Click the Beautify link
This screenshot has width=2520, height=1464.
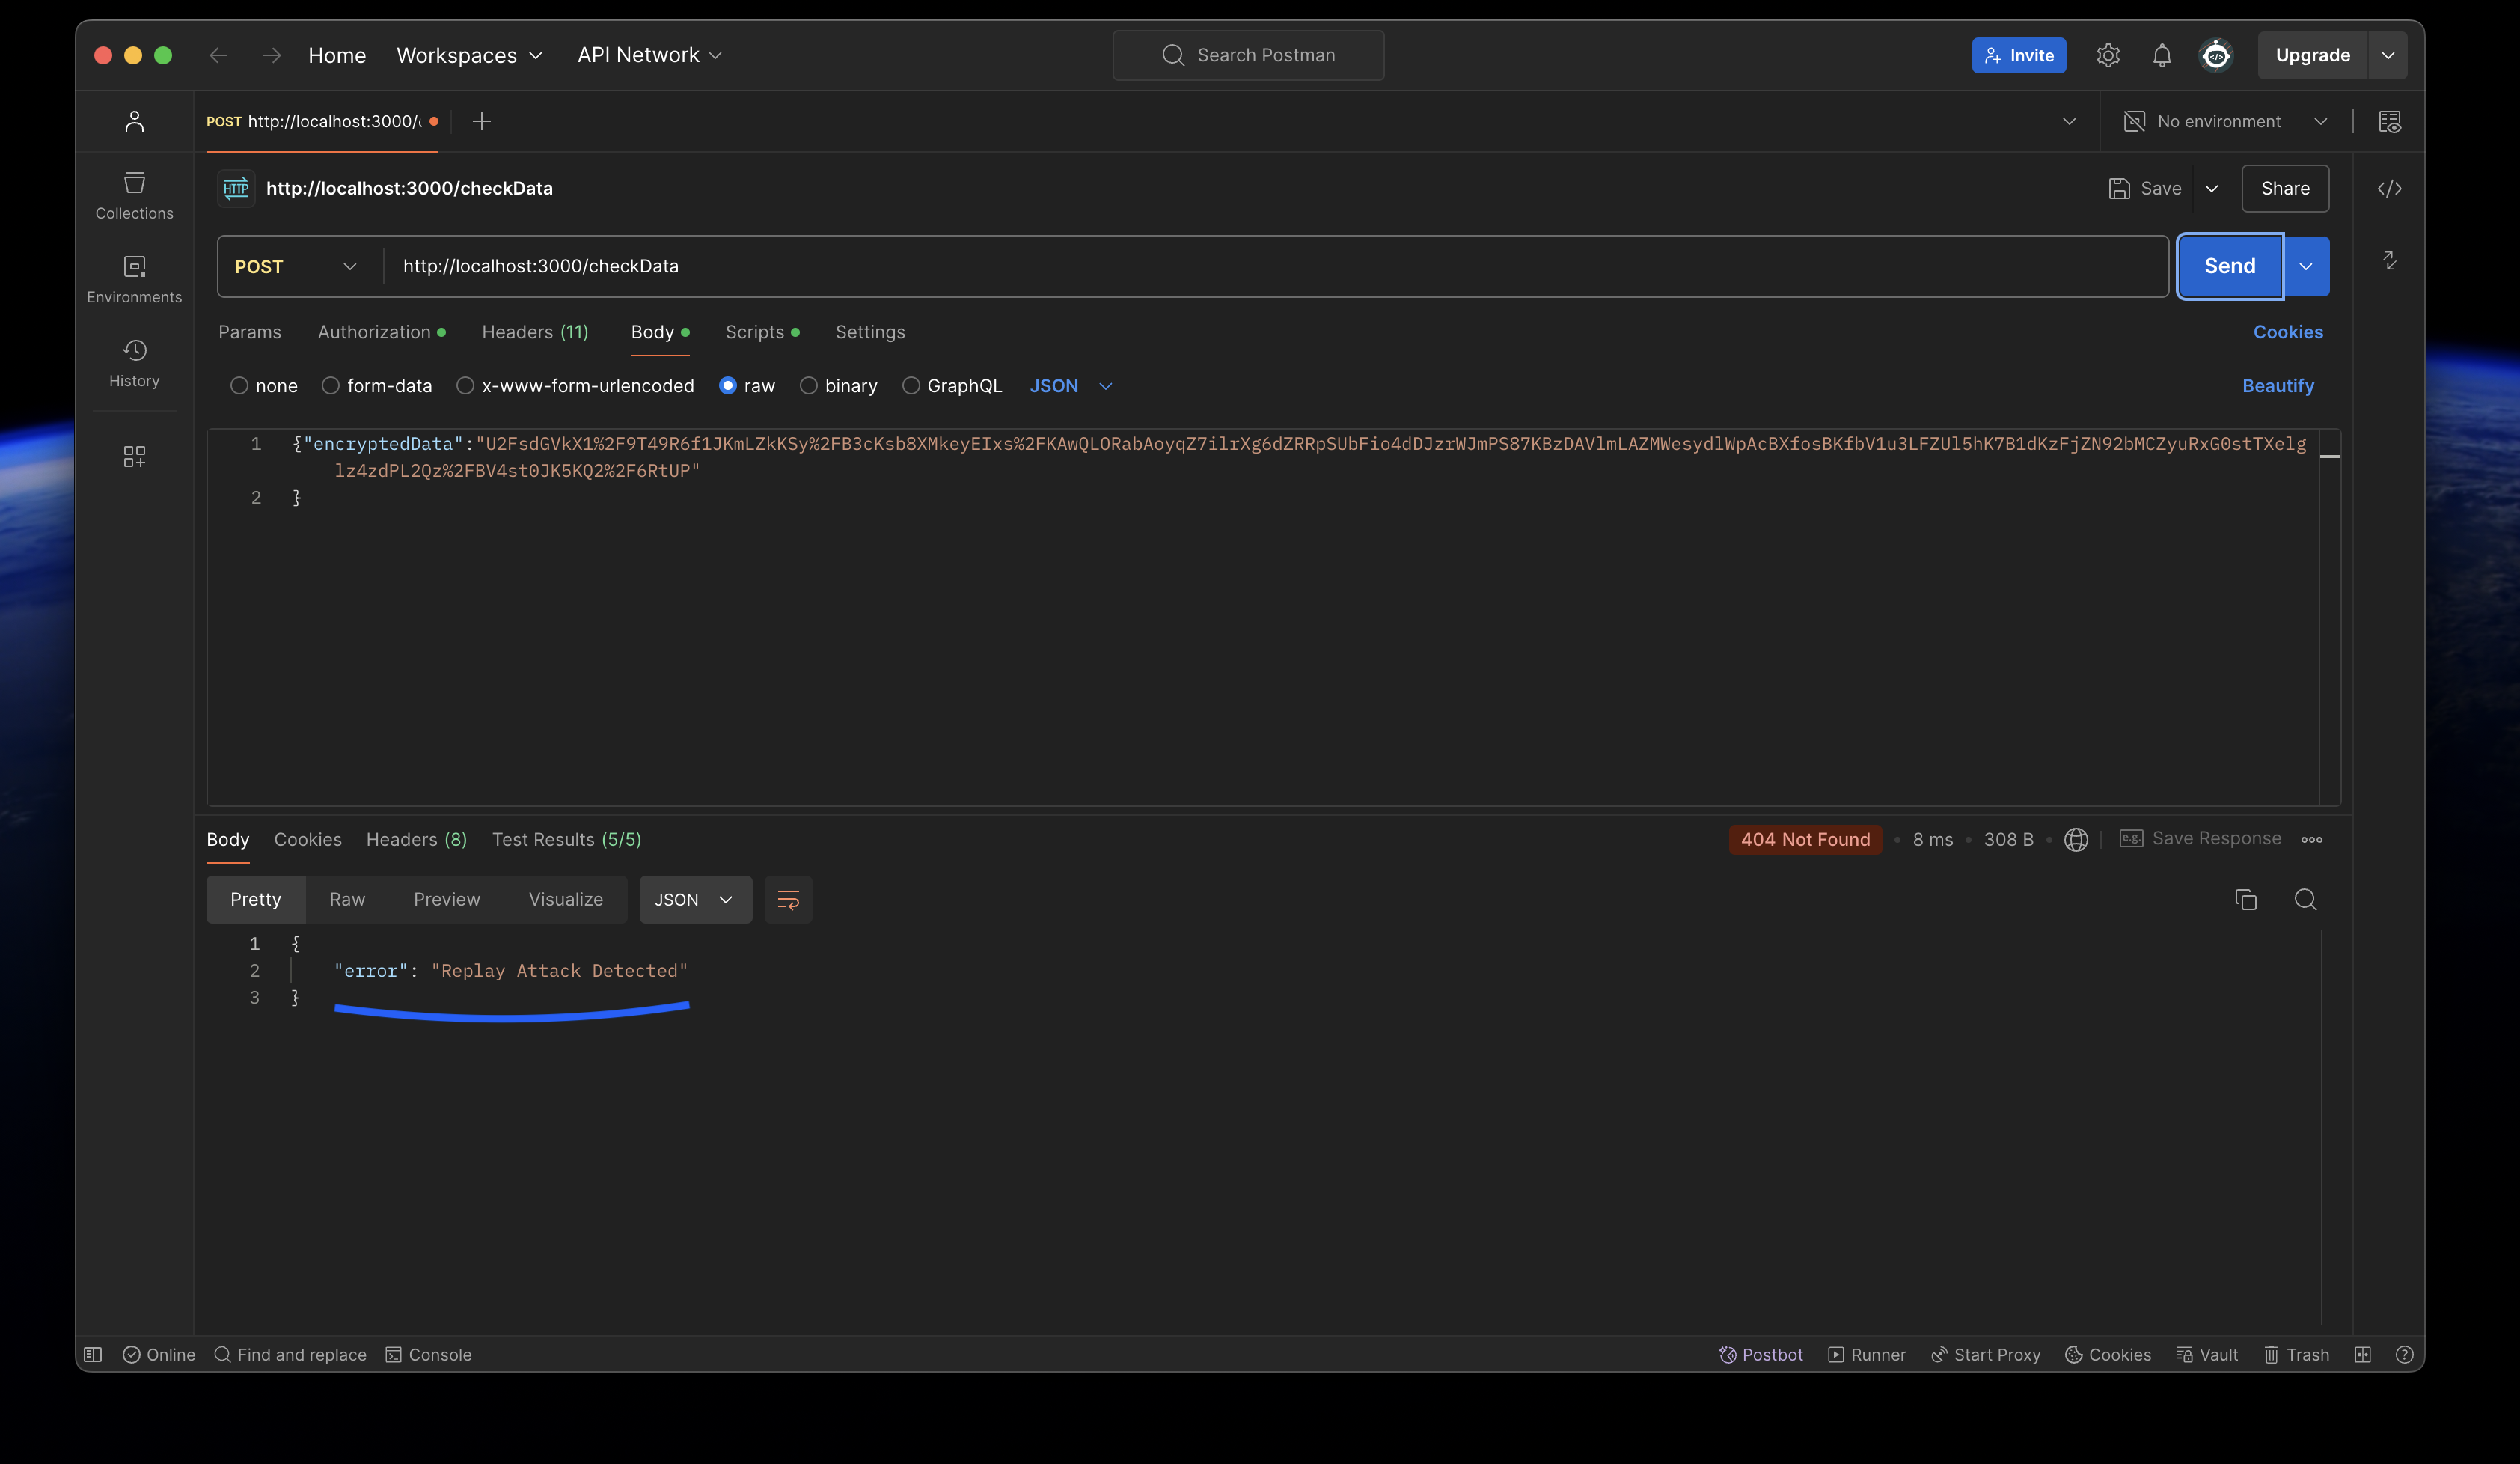coord(2277,386)
